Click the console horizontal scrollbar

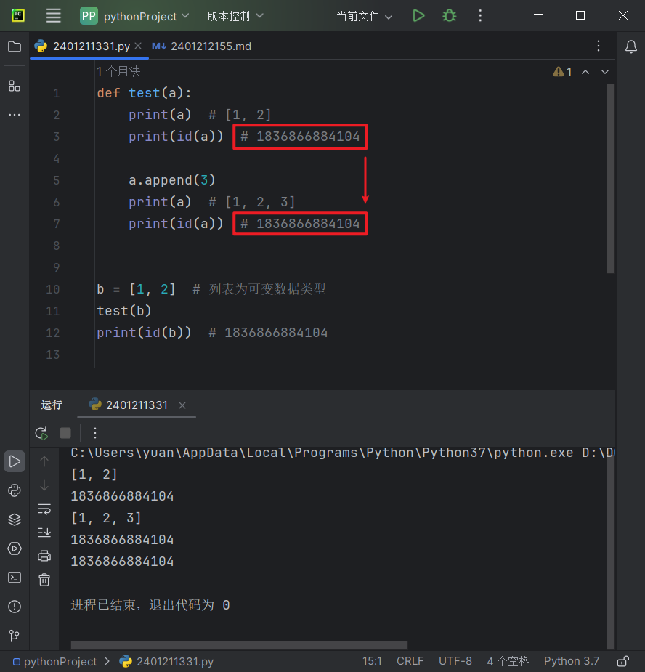pos(239,644)
